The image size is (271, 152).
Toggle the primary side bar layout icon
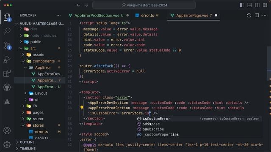[x=242, y=5]
